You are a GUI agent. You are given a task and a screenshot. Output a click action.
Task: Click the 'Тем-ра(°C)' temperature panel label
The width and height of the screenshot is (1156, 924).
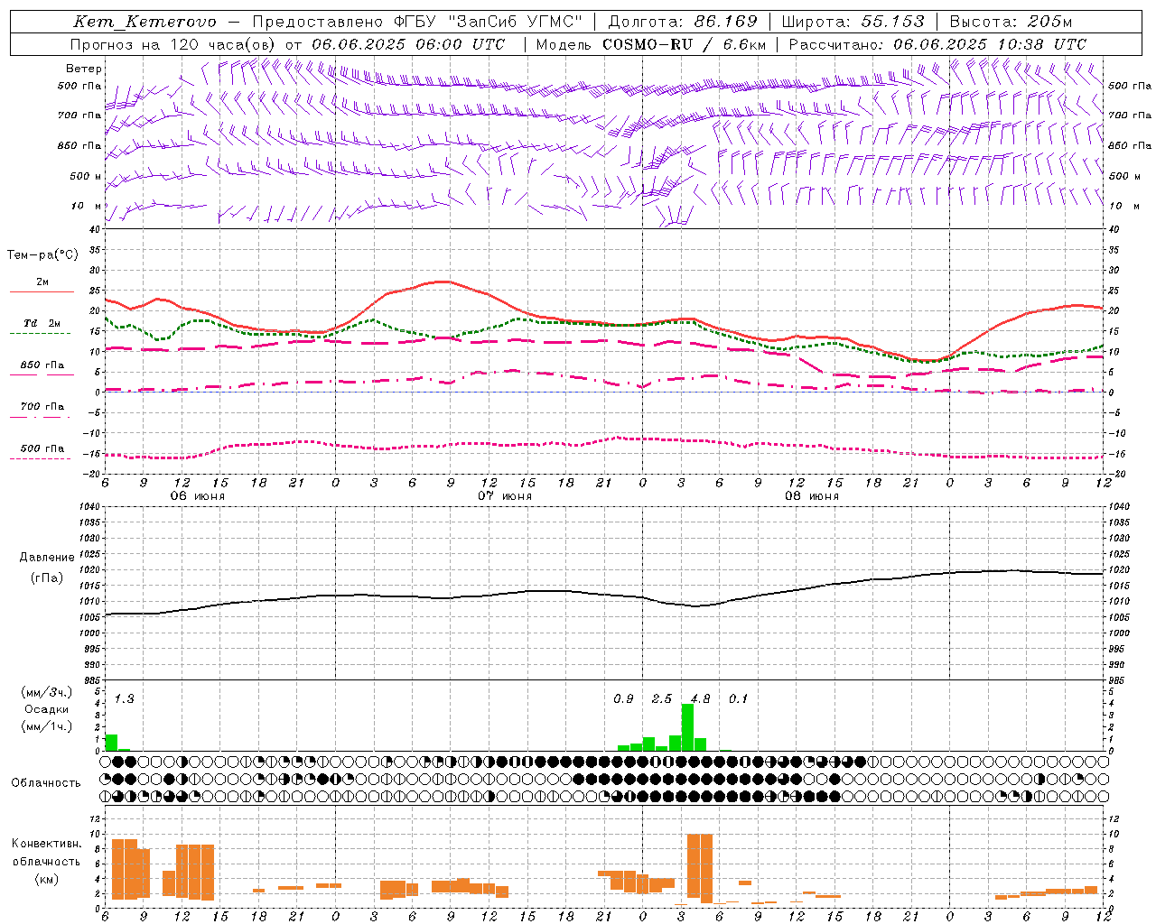pyautogui.click(x=42, y=255)
